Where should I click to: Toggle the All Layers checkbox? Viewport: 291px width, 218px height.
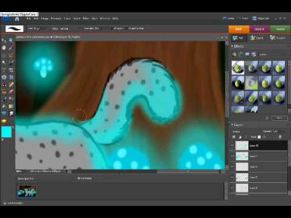point(112,28)
